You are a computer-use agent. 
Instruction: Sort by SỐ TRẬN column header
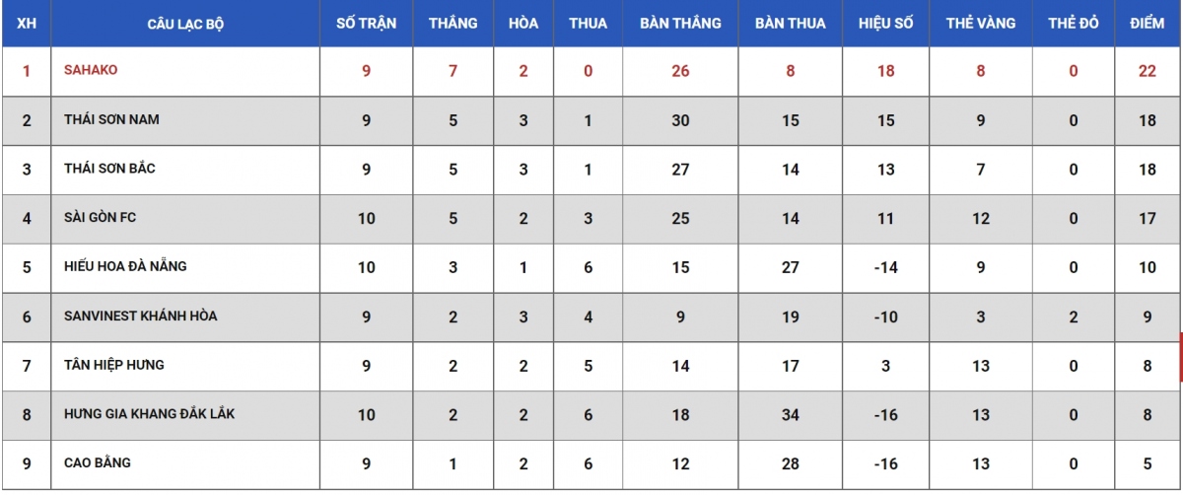(x=366, y=24)
